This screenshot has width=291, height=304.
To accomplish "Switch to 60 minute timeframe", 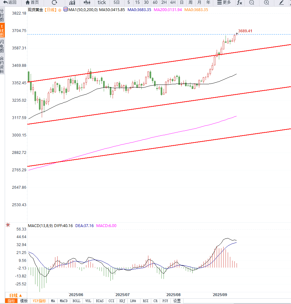I will (x=155, y=3).
